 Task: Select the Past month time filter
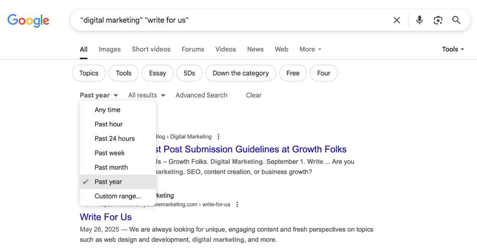tap(111, 167)
